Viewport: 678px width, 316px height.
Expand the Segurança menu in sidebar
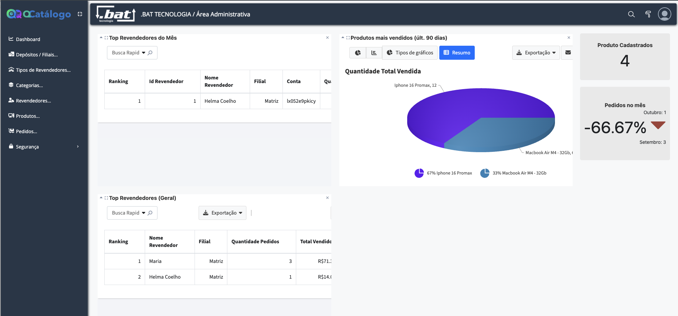coord(27,146)
